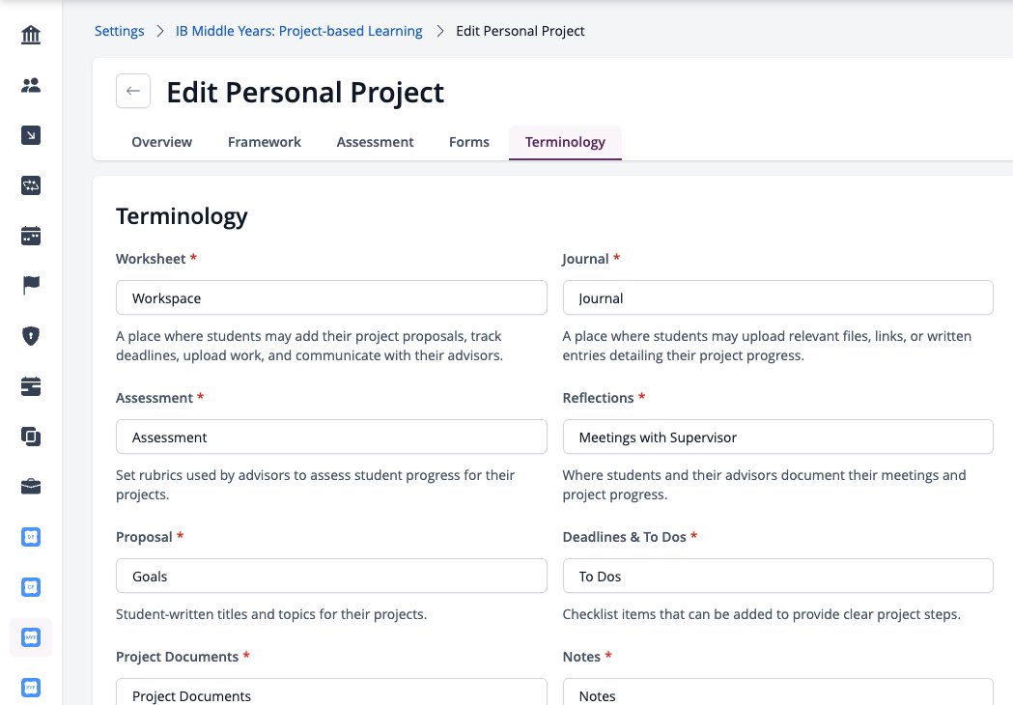Screen dimensions: 1013x705
Task: Open the shield icon in sidebar
Action: (30, 336)
